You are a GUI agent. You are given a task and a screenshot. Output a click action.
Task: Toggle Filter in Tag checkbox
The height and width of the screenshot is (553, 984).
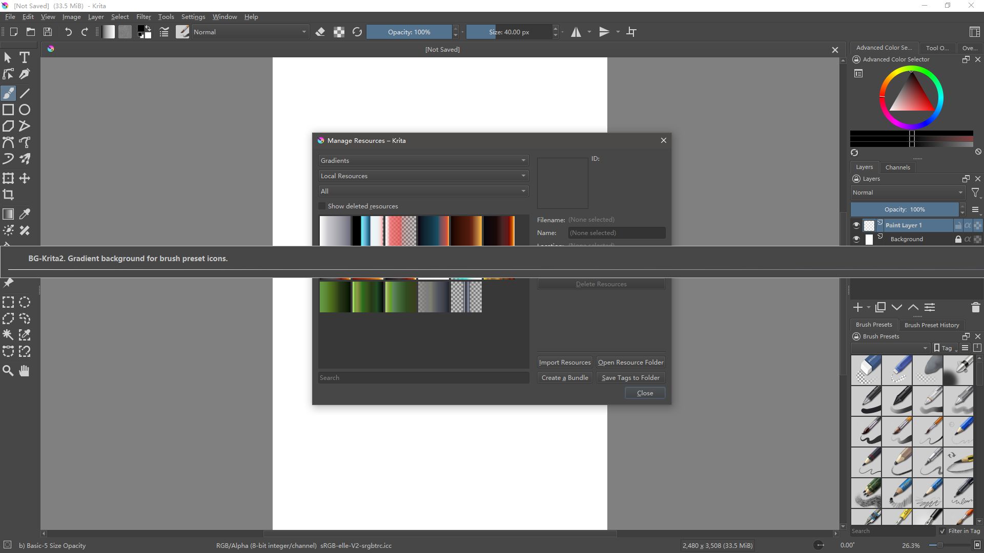(x=942, y=531)
